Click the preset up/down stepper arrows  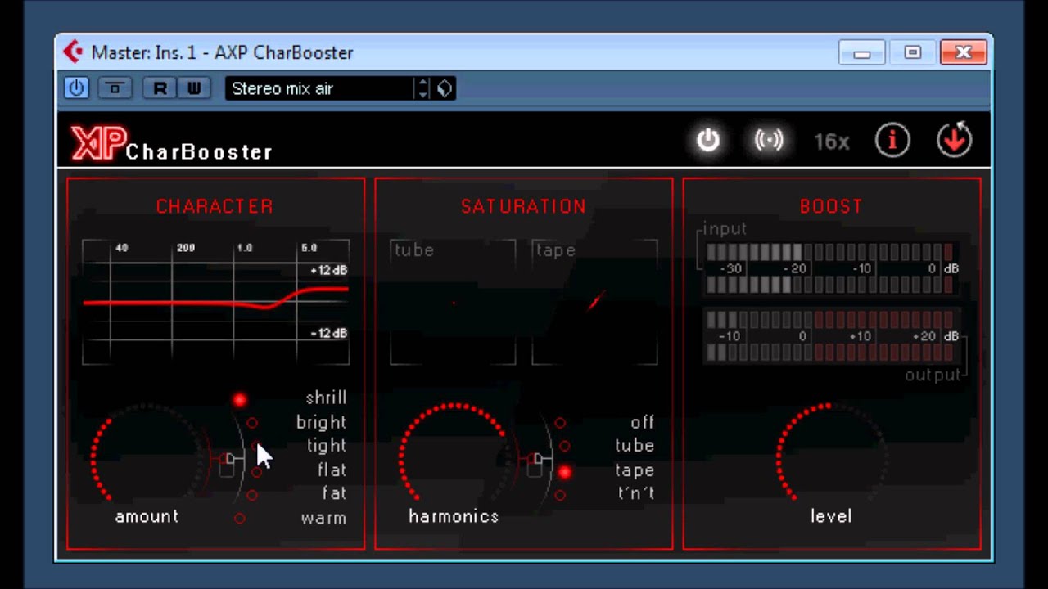tap(422, 88)
